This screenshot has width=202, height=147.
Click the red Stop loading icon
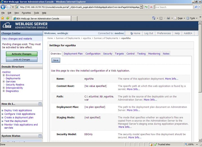coord(151,7)
